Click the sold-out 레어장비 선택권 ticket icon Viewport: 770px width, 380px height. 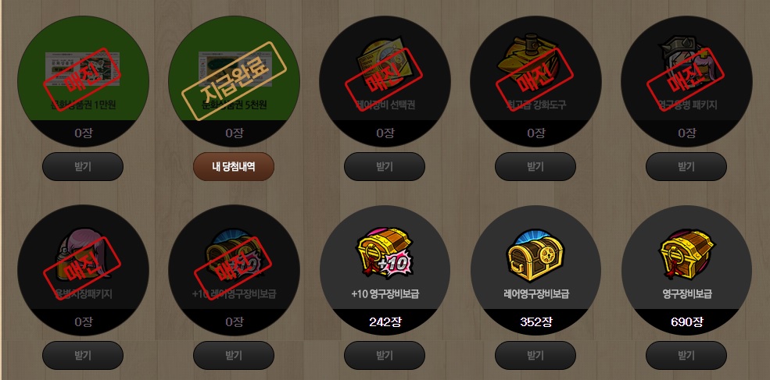pyautogui.click(x=385, y=68)
